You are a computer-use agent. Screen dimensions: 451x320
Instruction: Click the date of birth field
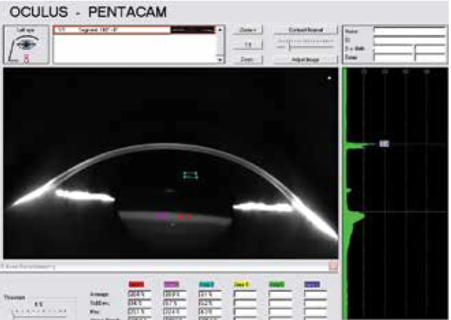[393, 49]
